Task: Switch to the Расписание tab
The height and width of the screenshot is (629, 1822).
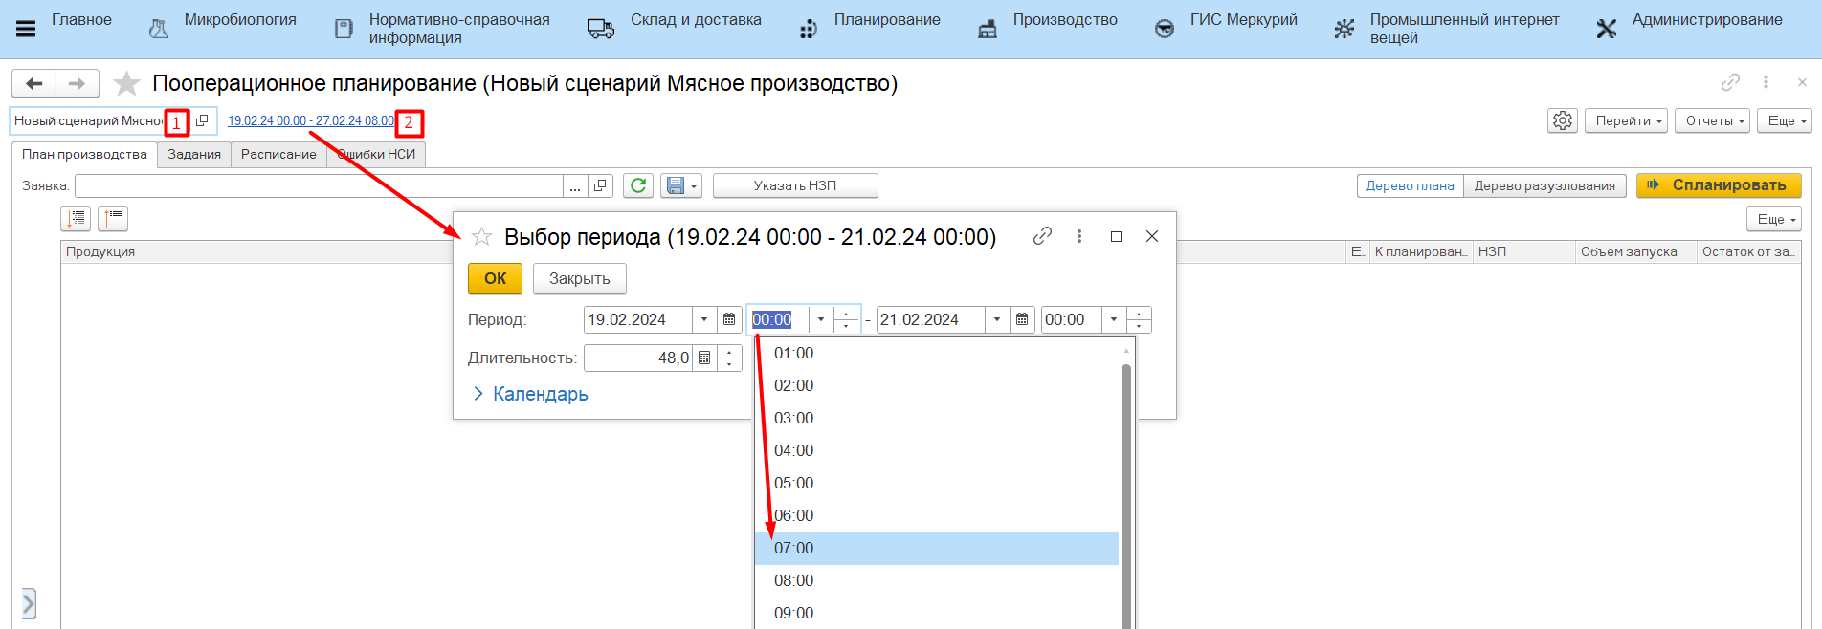Action: (x=278, y=154)
